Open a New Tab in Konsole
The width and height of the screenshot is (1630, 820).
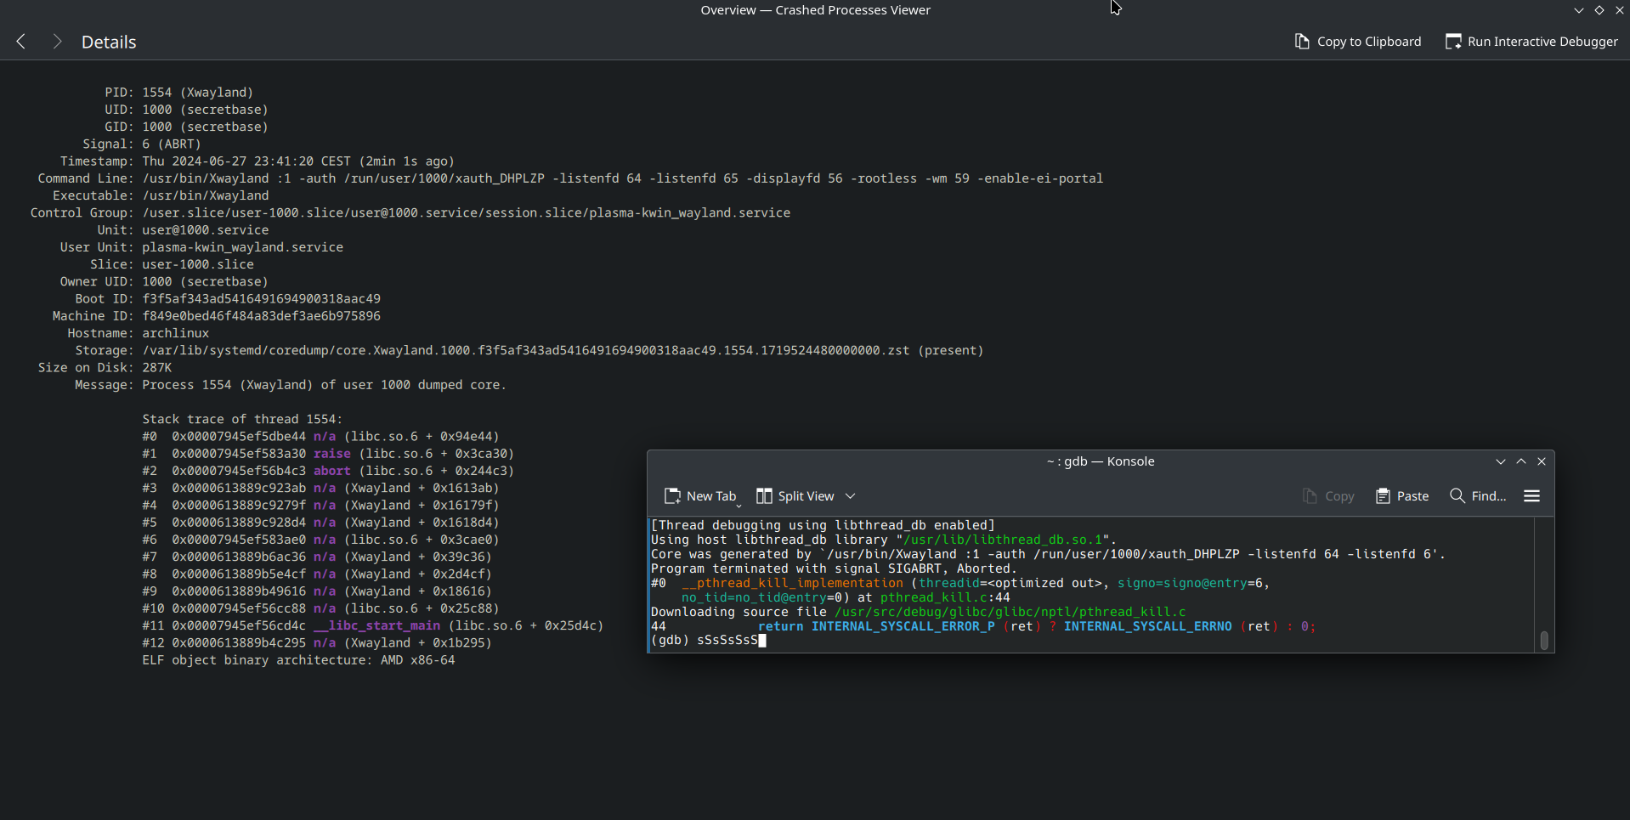coord(700,496)
